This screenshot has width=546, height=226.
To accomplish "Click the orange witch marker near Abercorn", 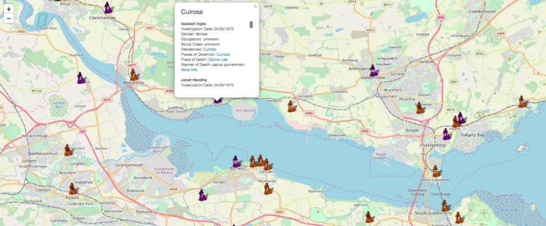I will coord(369,217).
